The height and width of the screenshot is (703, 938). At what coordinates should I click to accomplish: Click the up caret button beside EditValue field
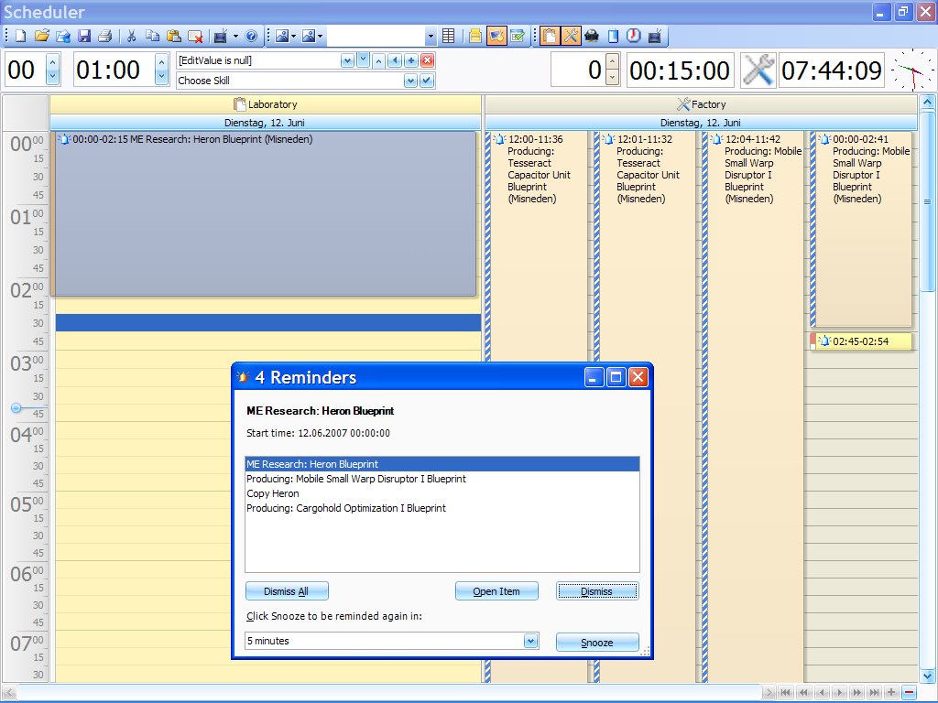pos(378,60)
